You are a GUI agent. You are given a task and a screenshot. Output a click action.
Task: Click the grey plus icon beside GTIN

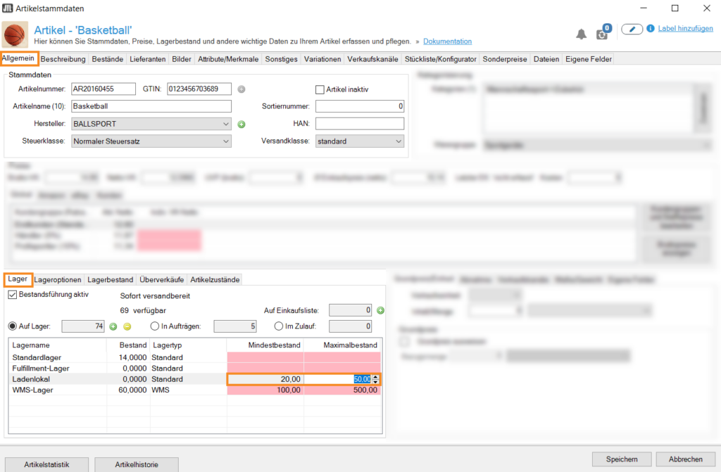coord(241,89)
